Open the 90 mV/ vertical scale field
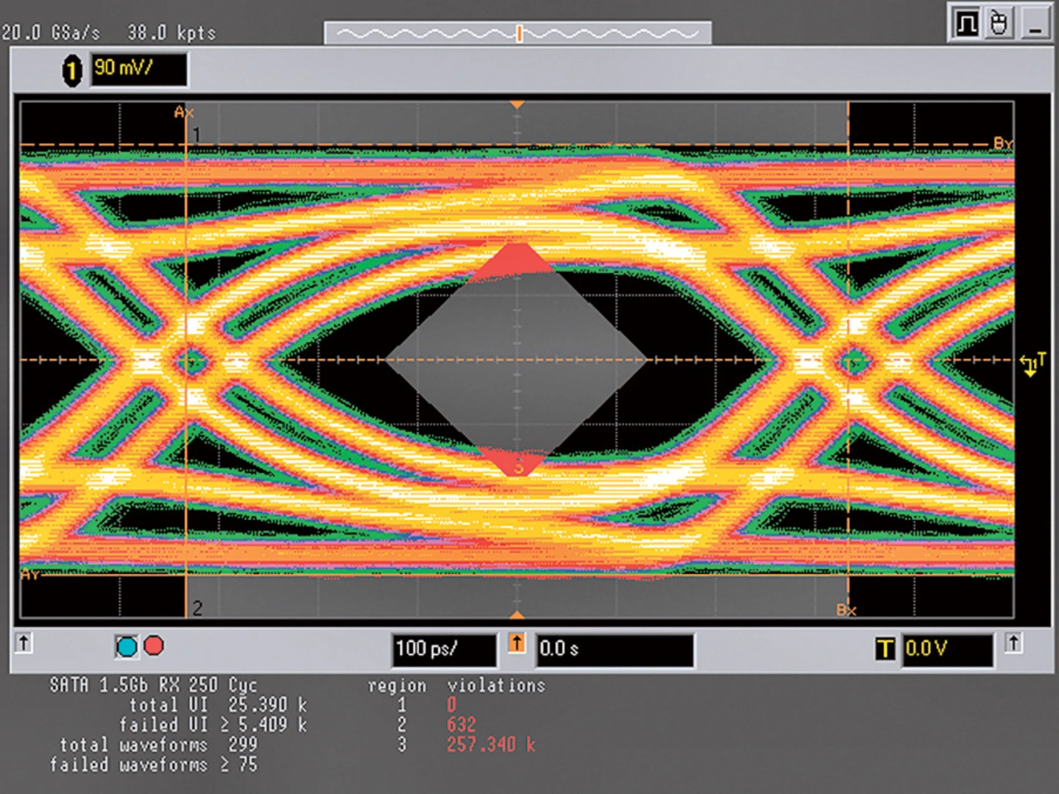Viewport: 1059px width, 794px height. tap(138, 69)
